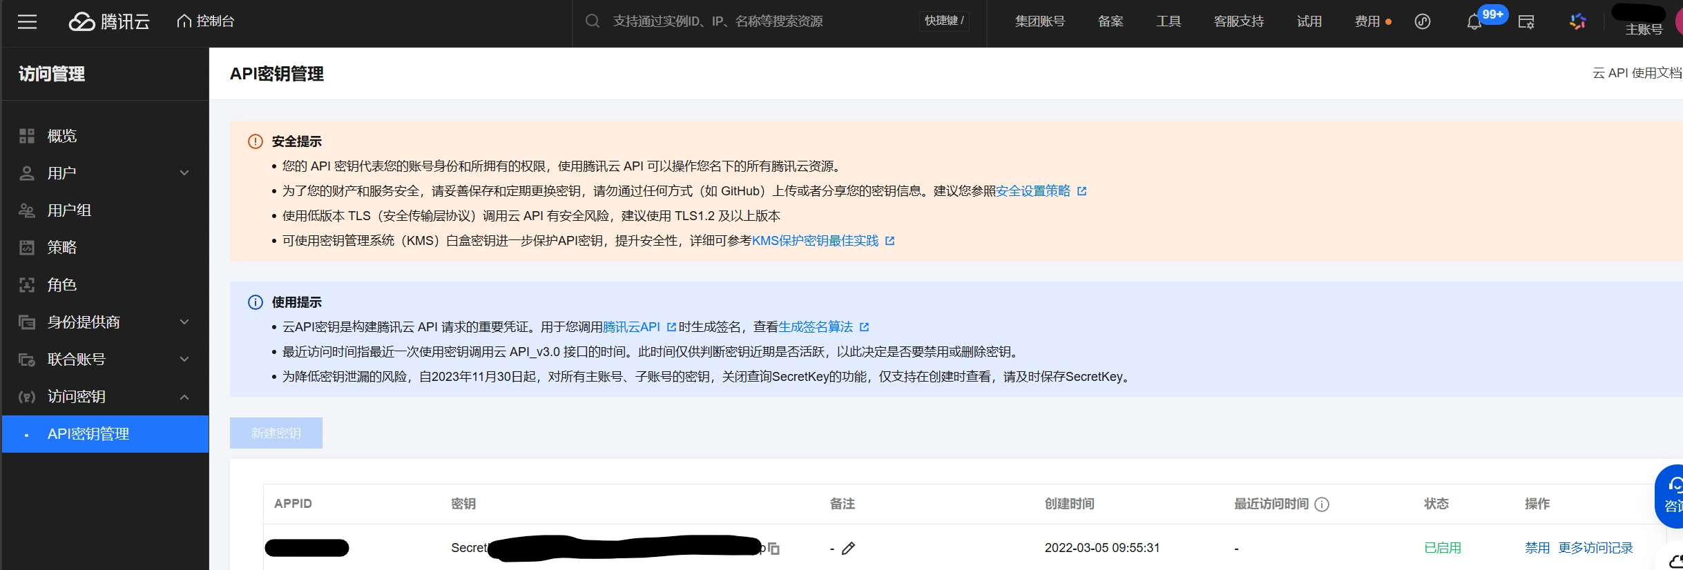Click the 概览 grid icon
Screen dimensions: 1683x570
pos(27,136)
